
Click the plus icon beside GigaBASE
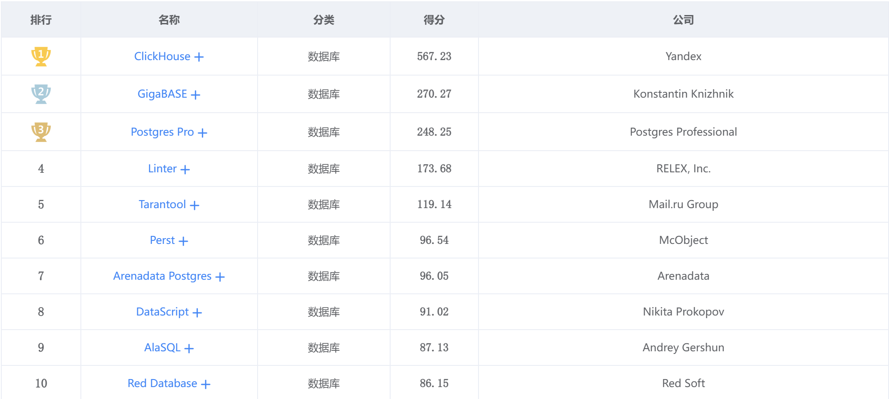[196, 95]
